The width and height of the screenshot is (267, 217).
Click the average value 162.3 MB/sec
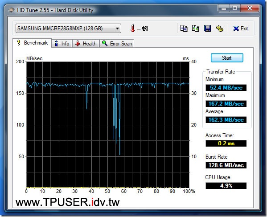[x=226, y=120]
